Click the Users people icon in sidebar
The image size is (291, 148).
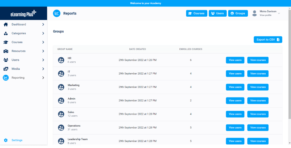pyautogui.click(x=6, y=60)
